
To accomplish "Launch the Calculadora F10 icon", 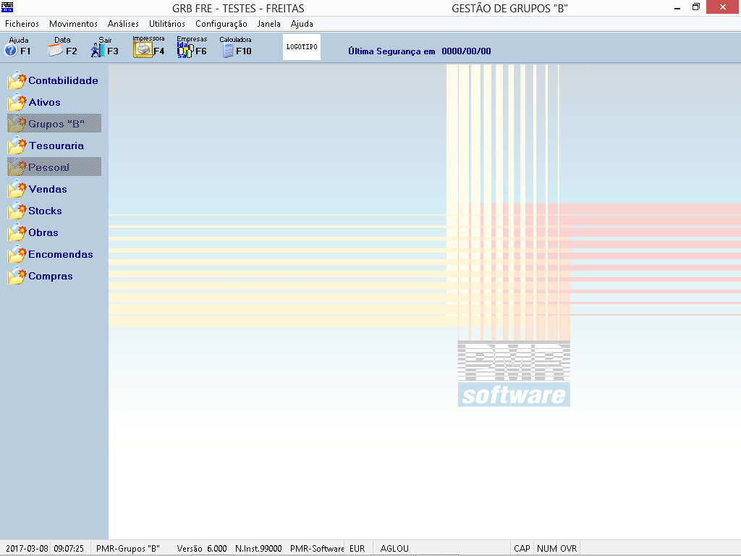I will click(x=228, y=51).
